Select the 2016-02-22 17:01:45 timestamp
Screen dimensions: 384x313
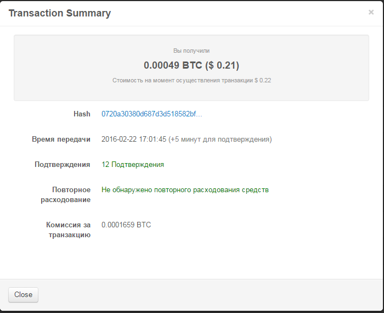(134, 139)
